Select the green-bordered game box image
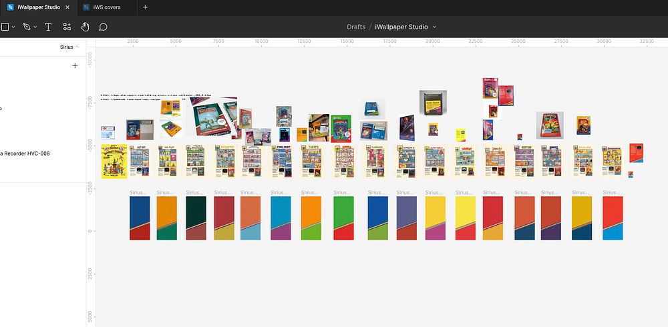668x327 pixels. coord(341,128)
